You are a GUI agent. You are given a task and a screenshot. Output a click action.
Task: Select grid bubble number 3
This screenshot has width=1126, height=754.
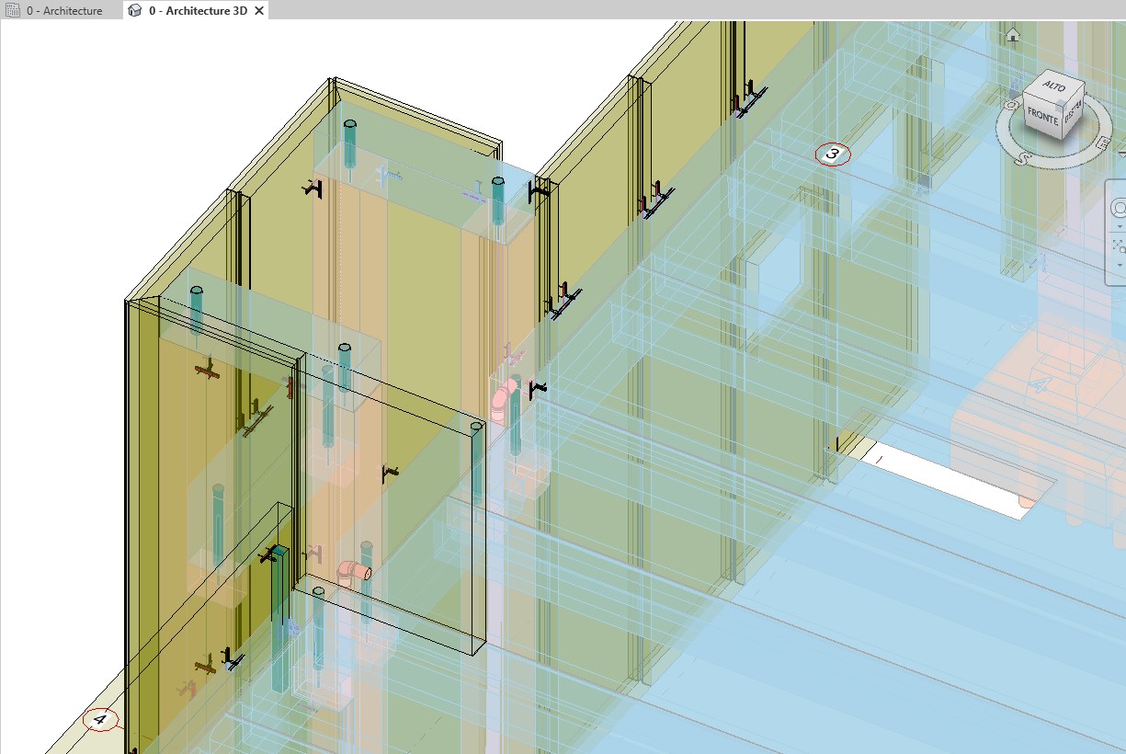click(833, 154)
